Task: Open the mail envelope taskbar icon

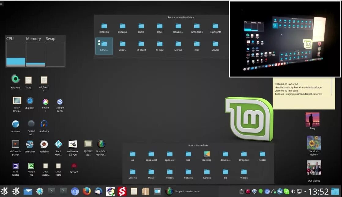Action: click(x=28, y=192)
